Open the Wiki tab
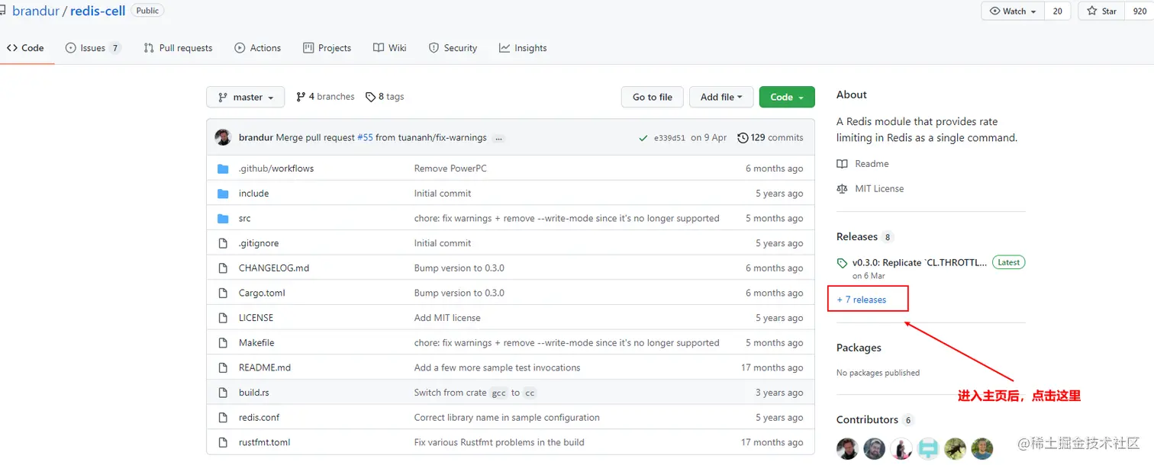1154x465 pixels. [389, 48]
